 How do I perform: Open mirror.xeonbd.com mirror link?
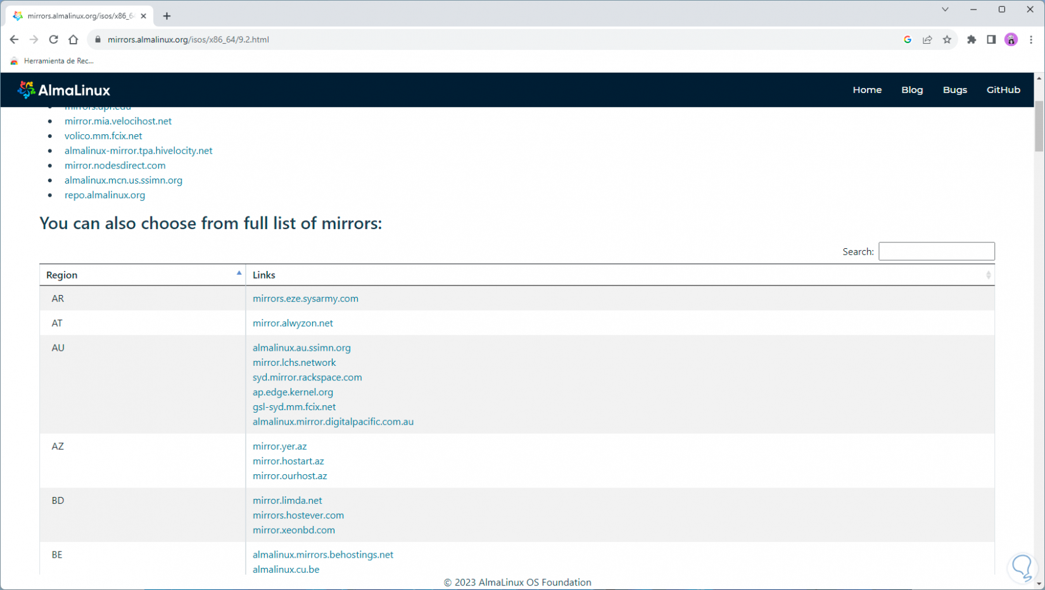294,530
